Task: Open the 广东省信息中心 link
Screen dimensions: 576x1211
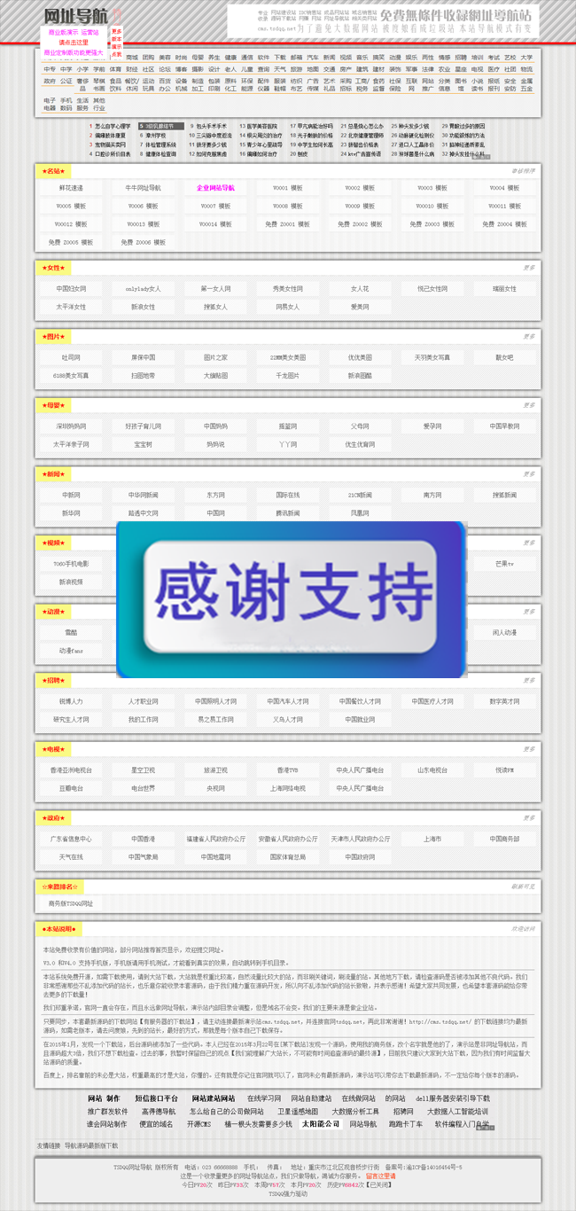Action: click(71, 839)
